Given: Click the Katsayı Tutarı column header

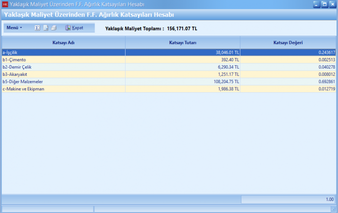Looking at the screenshot, I should tap(183, 43).
